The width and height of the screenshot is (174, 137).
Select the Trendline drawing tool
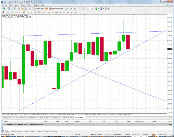20,12
